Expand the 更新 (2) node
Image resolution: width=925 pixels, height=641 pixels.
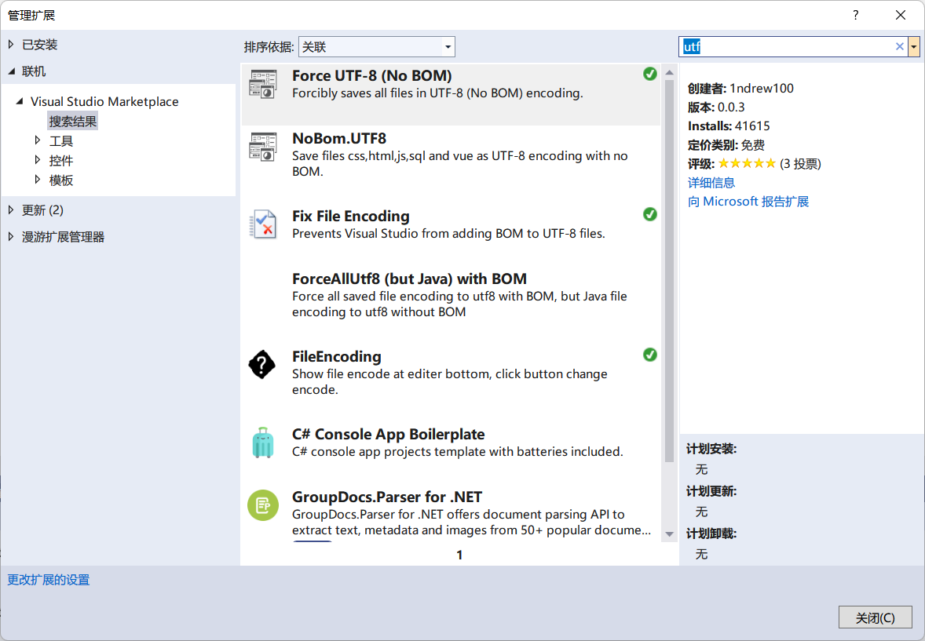[x=11, y=209]
